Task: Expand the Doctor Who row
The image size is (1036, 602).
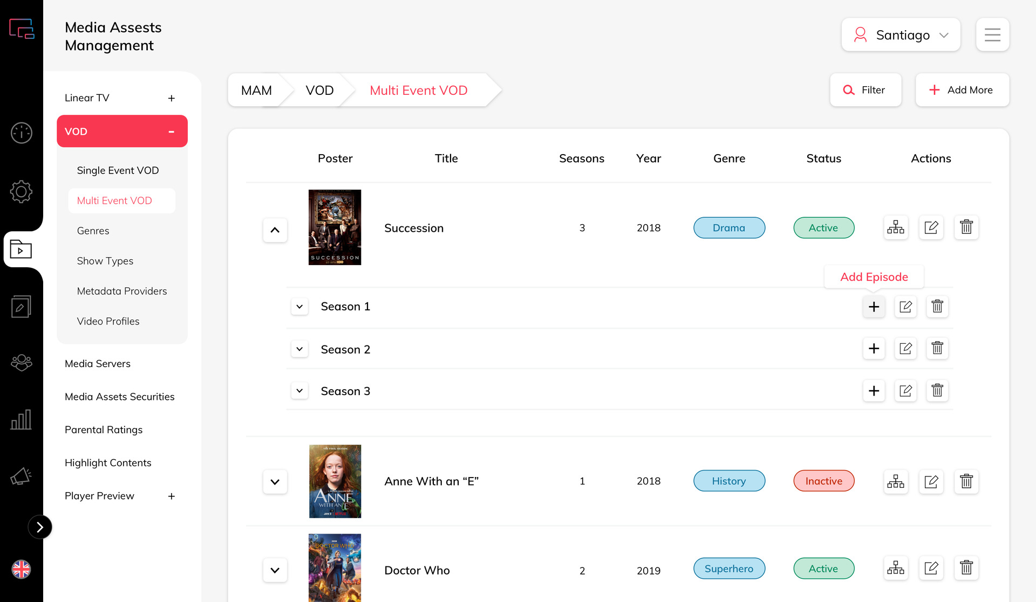Action: point(275,570)
